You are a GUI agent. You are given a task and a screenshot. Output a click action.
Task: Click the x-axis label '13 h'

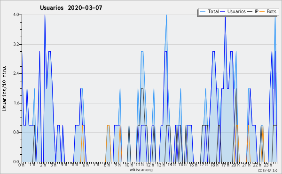161,165
